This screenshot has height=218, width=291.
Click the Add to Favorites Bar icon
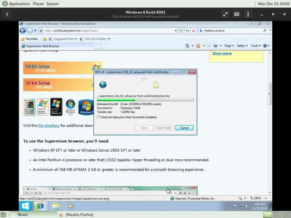[x=45, y=39]
